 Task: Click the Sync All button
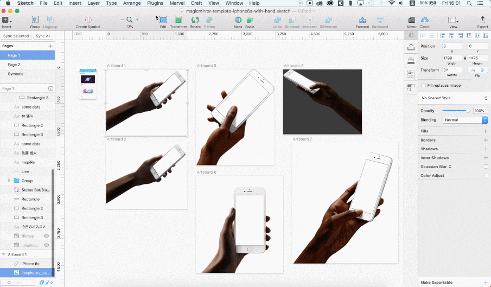pos(43,36)
